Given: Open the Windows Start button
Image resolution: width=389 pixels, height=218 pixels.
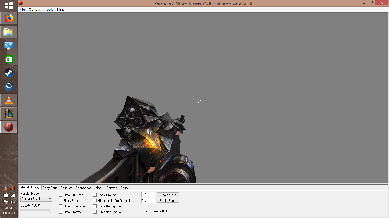Looking at the screenshot, I should pyautogui.click(x=9, y=5).
